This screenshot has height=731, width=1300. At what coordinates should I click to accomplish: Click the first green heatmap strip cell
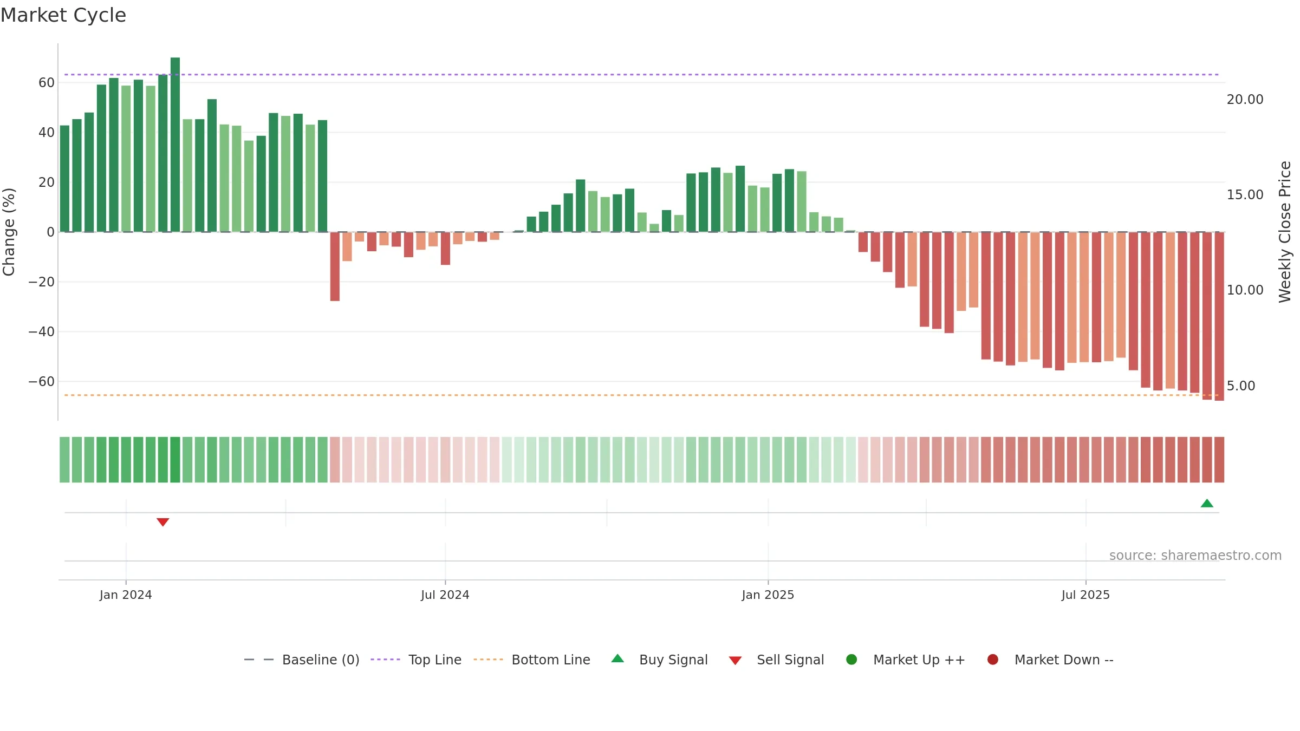click(x=64, y=460)
